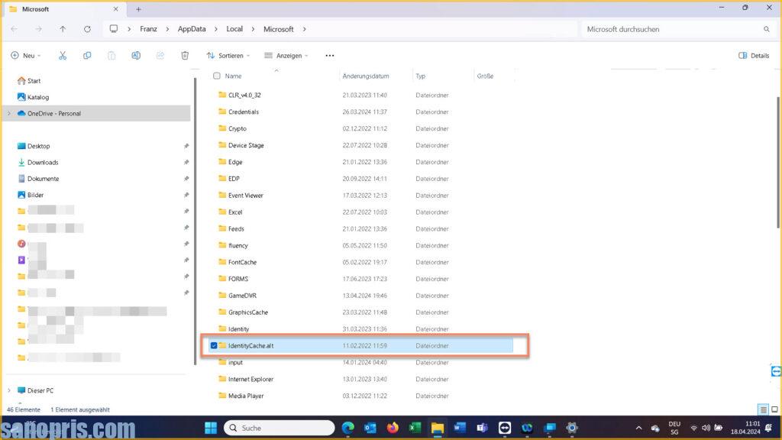The image size is (782, 440).
Task: Open a new tab with plus button
Action: [x=138, y=9]
